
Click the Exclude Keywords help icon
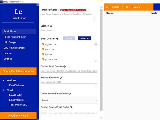tap(61, 78)
